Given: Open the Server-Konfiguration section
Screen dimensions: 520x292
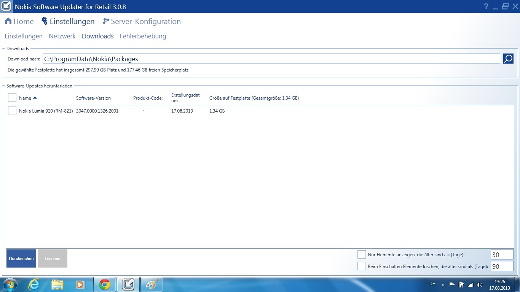Looking at the screenshot, I should click(142, 21).
